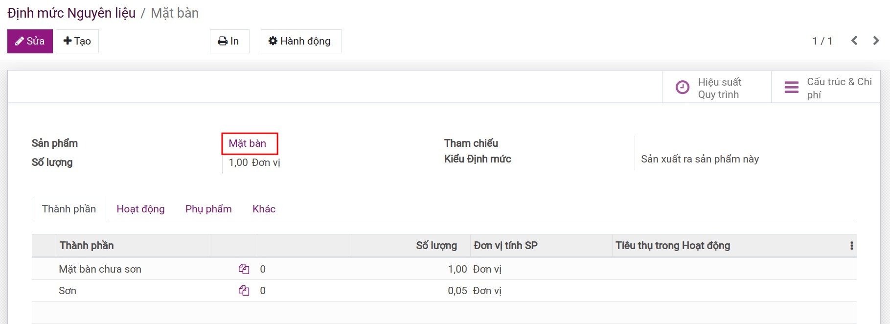Image resolution: width=890 pixels, height=324 pixels.
Task: Open Cấu trúc & Chi phí report
Action: 826,88
